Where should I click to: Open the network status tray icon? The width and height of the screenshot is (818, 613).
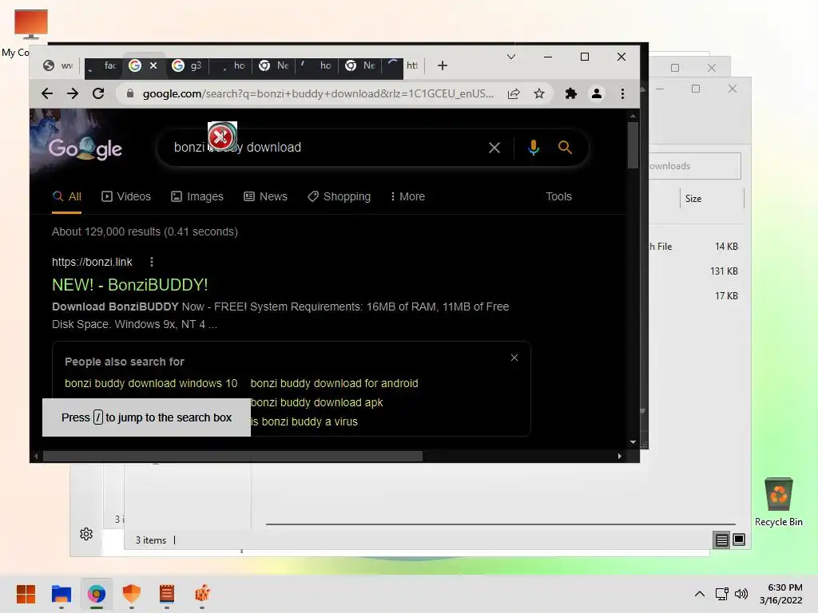(722, 594)
